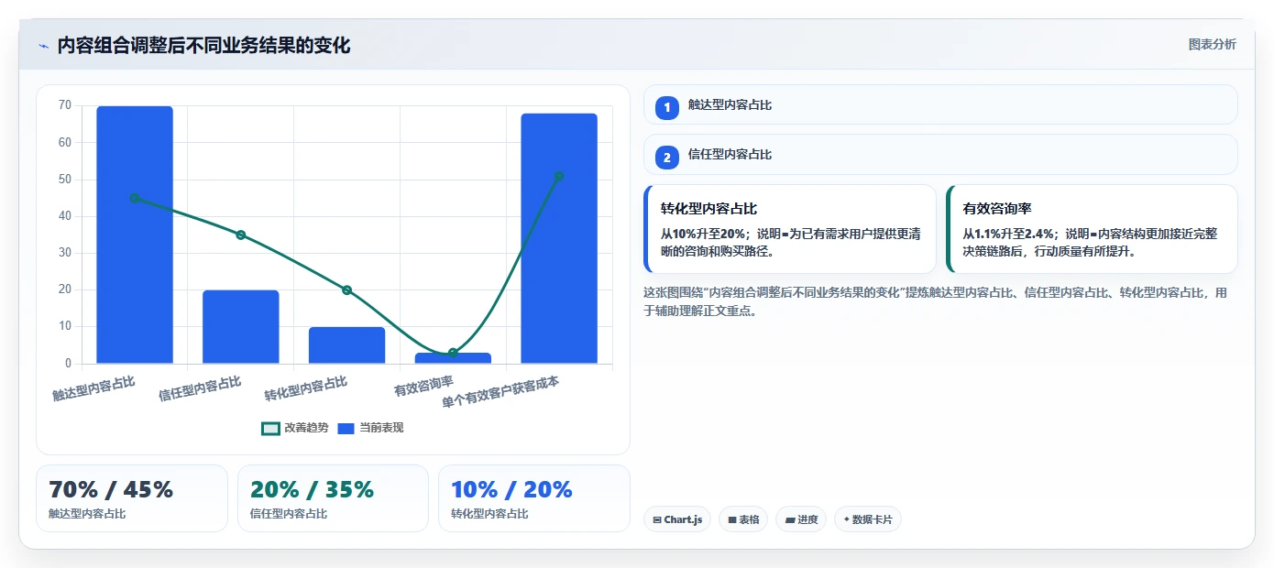Click the trend line point at value 51
1274x568 pixels.
coord(559,176)
